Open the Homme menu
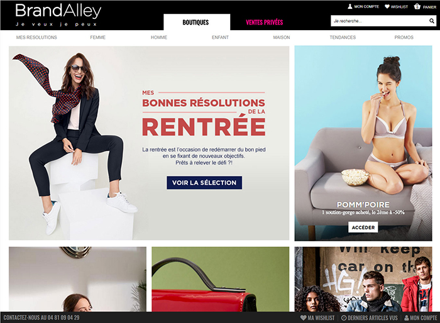 pos(159,37)
